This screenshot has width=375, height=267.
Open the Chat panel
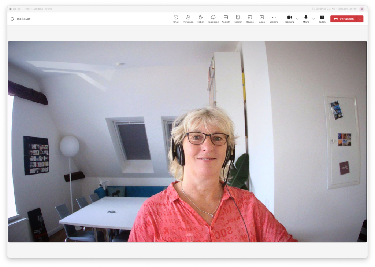click(176, 19)
